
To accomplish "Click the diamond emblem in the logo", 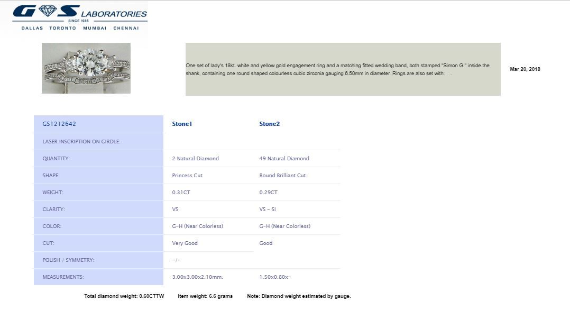I will [x=48, y=11].
